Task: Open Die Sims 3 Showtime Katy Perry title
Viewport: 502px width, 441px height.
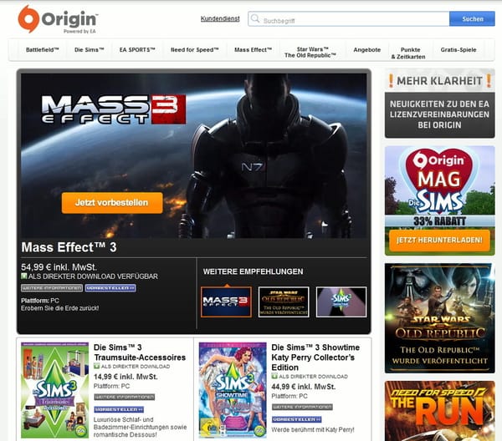Action: (x=315, y=357)
